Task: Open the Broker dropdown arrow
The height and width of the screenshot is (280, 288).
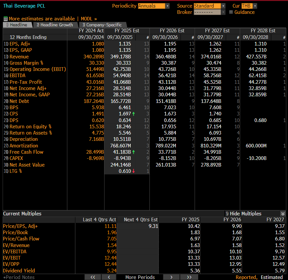Action: (223, 12)
